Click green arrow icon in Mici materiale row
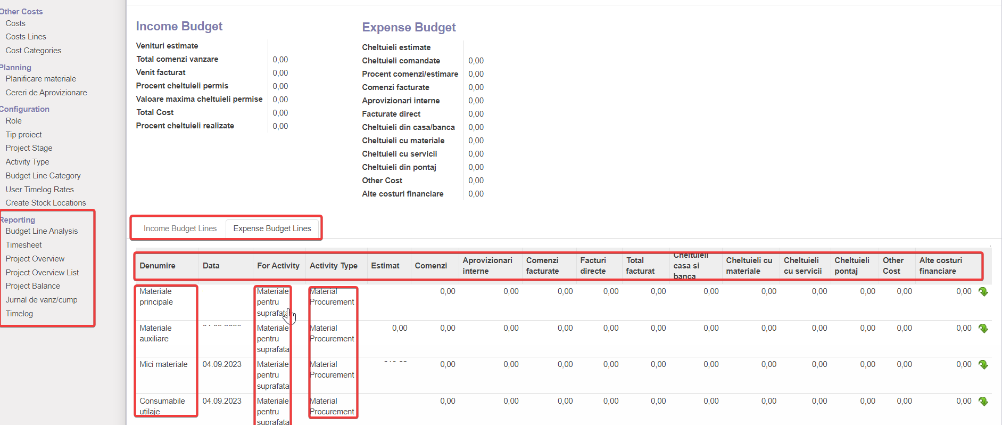Image resolution: width=1002 pixels, height=425 pixels. click(x=983, y=365)
